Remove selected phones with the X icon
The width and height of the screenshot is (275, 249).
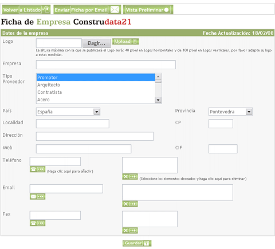pos(130,177)
